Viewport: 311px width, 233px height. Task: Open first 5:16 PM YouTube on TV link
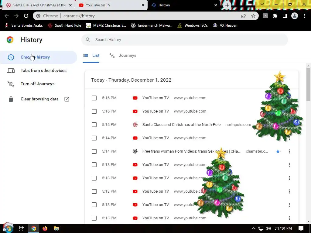155,98
